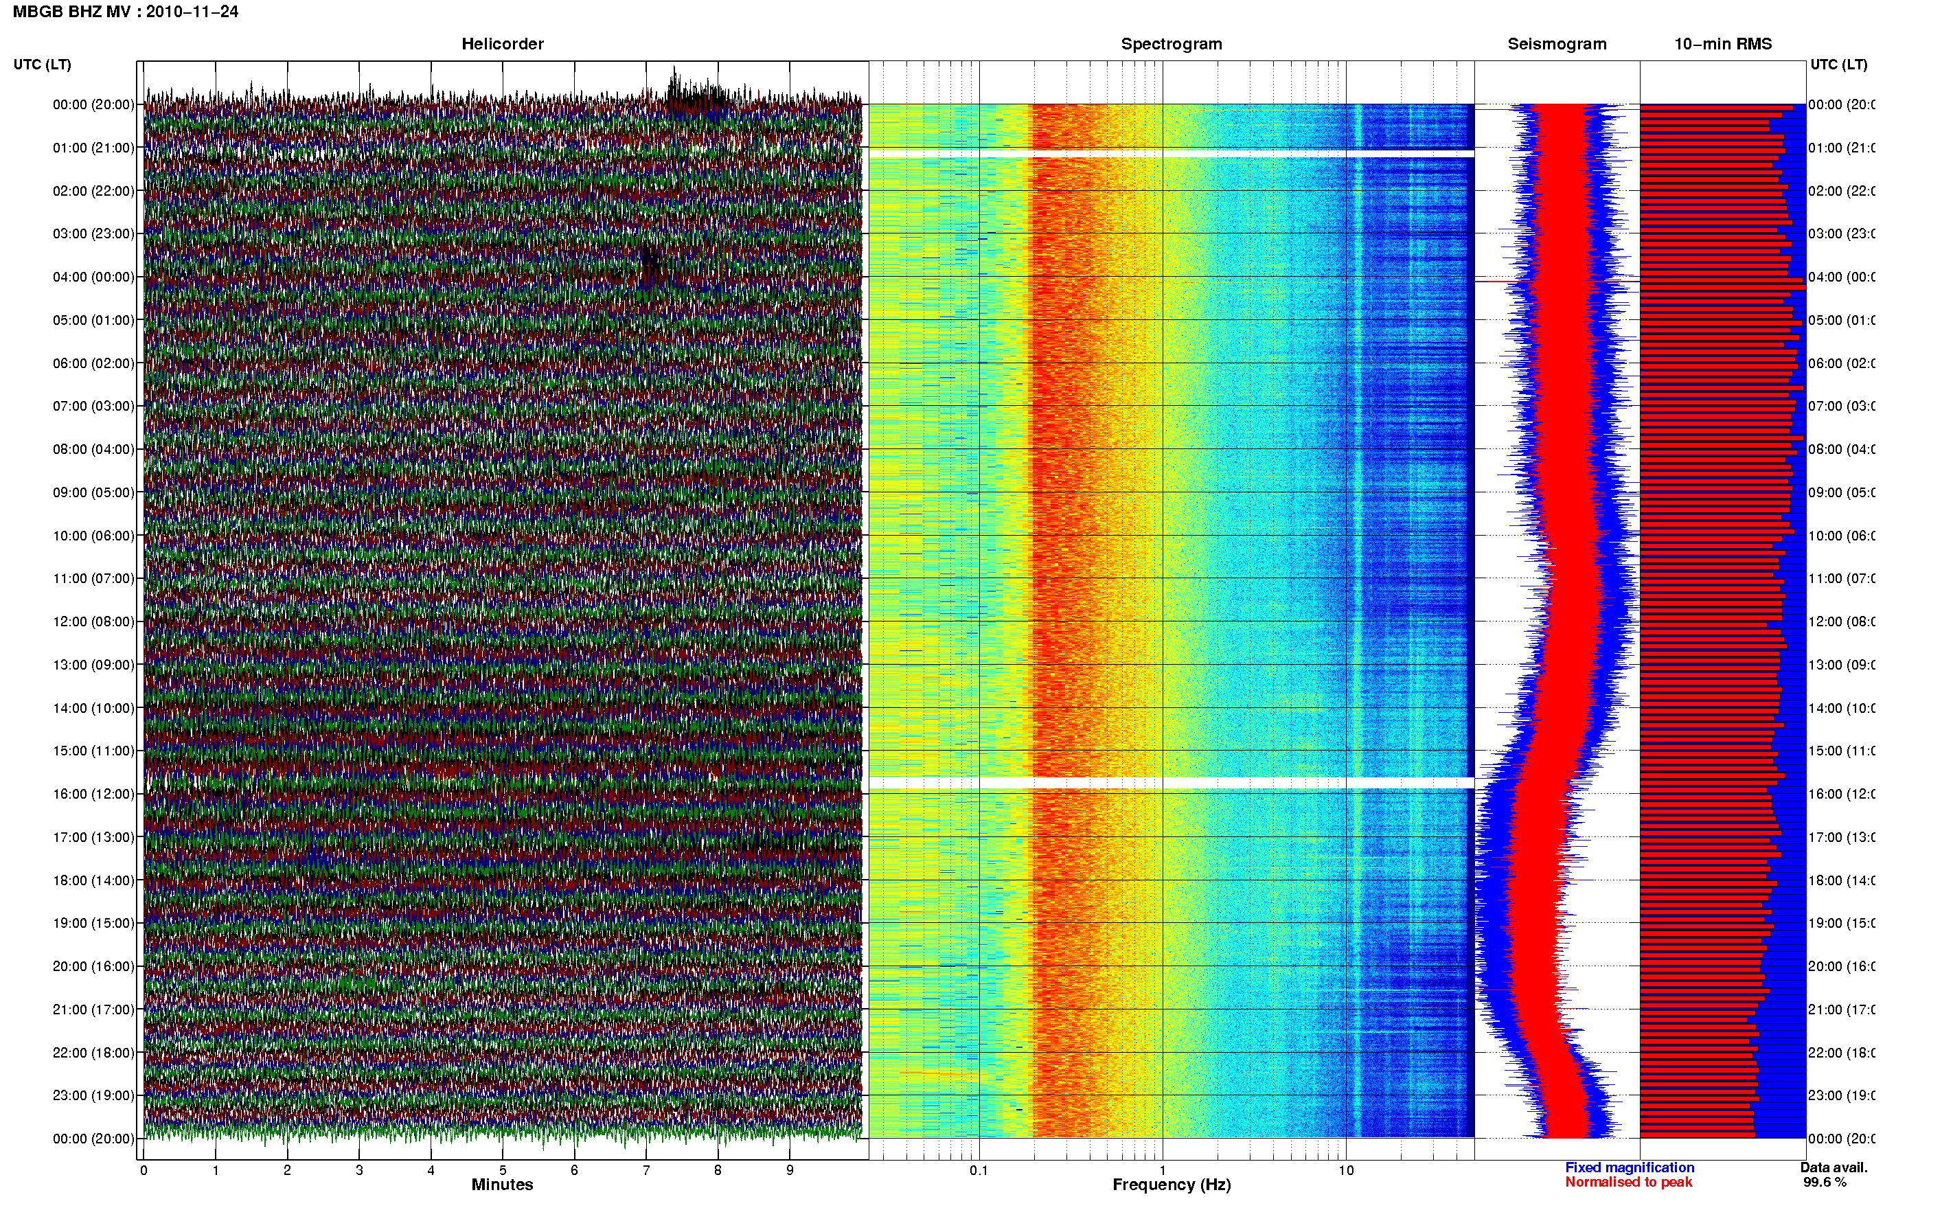Select the 10-min RMS panel heading
Image resolution: width=1953 pixels, height=1221 pixels.
point(1723,44)
